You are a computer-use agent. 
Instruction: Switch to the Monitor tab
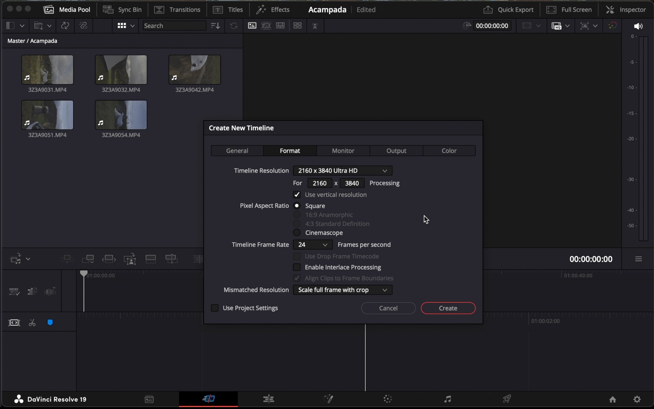[x=343, y=151]
